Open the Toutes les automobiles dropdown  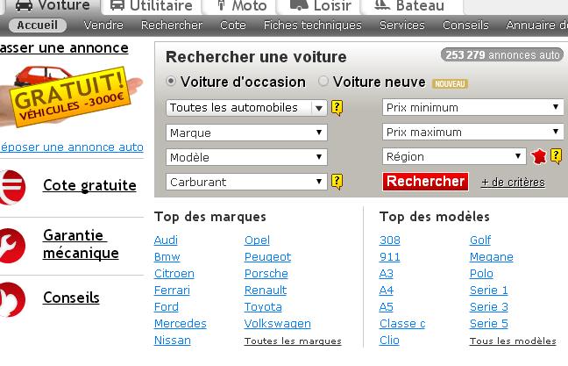pyautogui.click(x=246, y=108)
